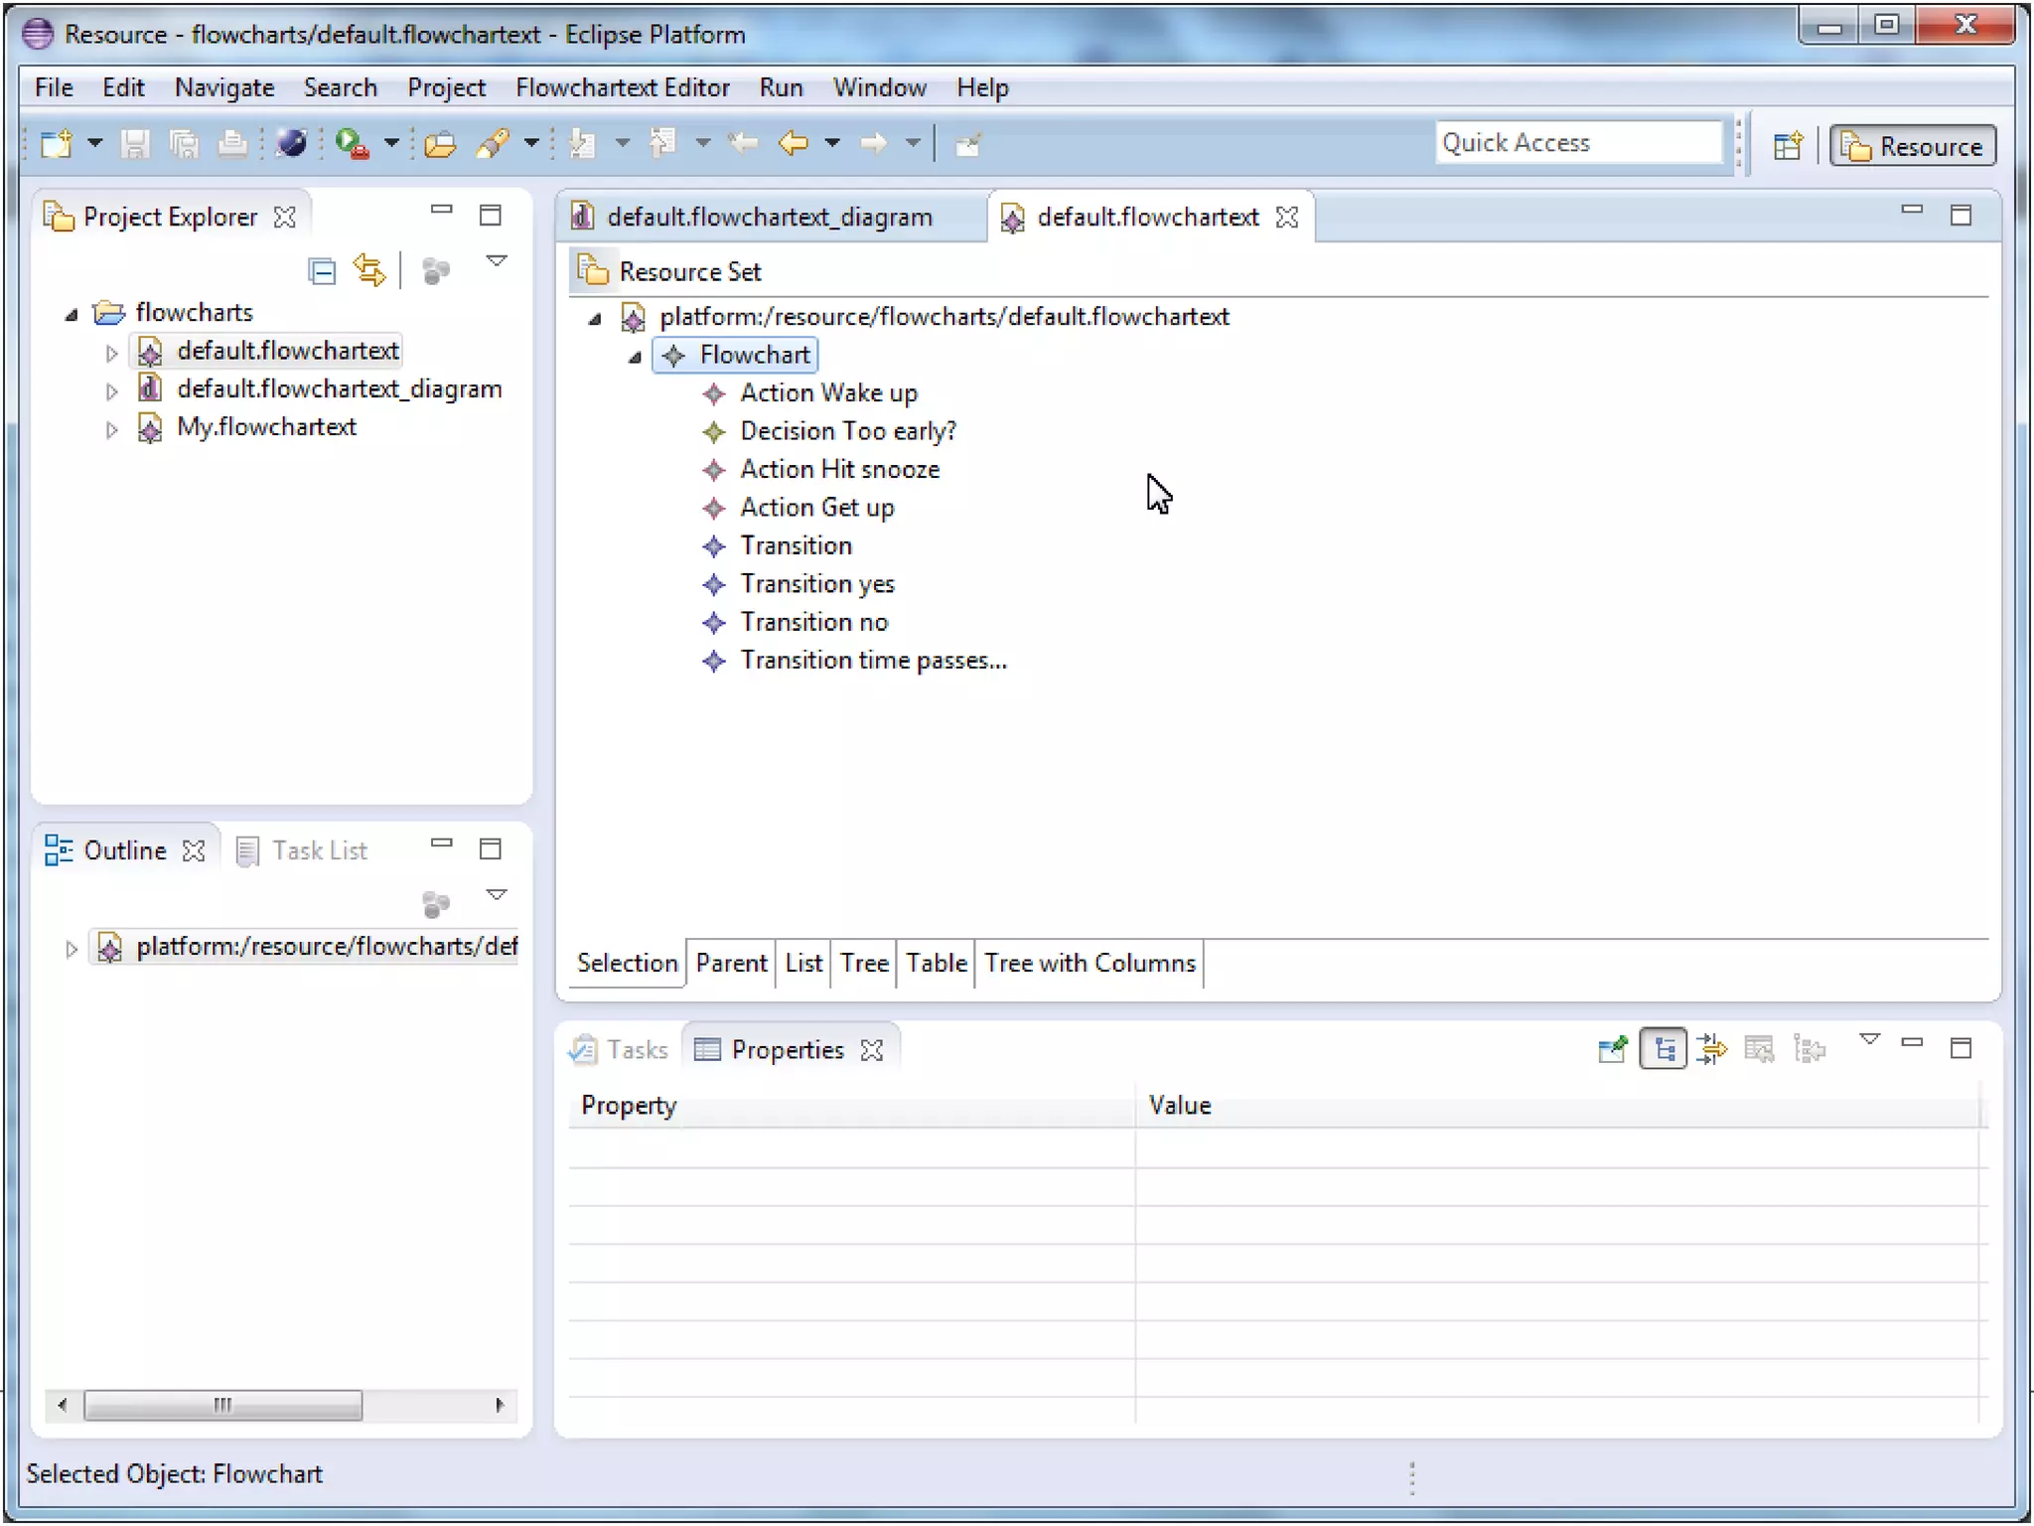Switch to Tree with Columns page
Image resolution: width=2034 pixels, height=1526 pixels.
[1090, 963]
